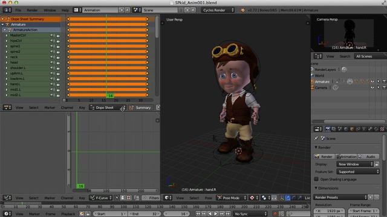Screen dimensions: 387x217
Task: Add a new scene
Action: 187,10
